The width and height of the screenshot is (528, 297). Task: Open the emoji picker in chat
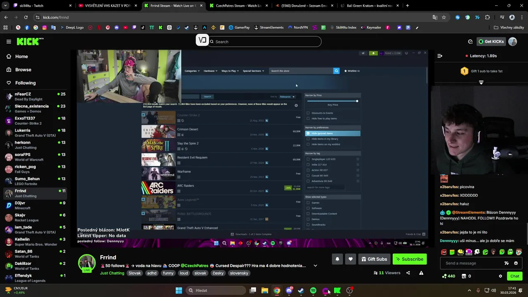pos(516,263)
